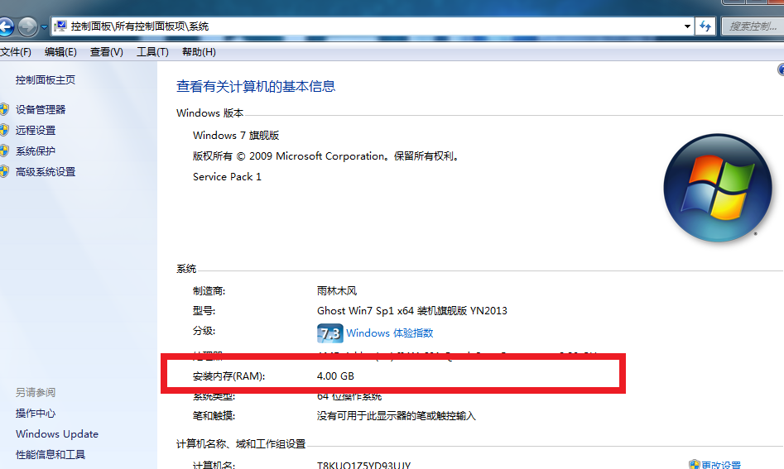The width and height of the screenshot is (784, 469).
Task: Open the 查看(V) menu
Action: (x=107, y=52)
